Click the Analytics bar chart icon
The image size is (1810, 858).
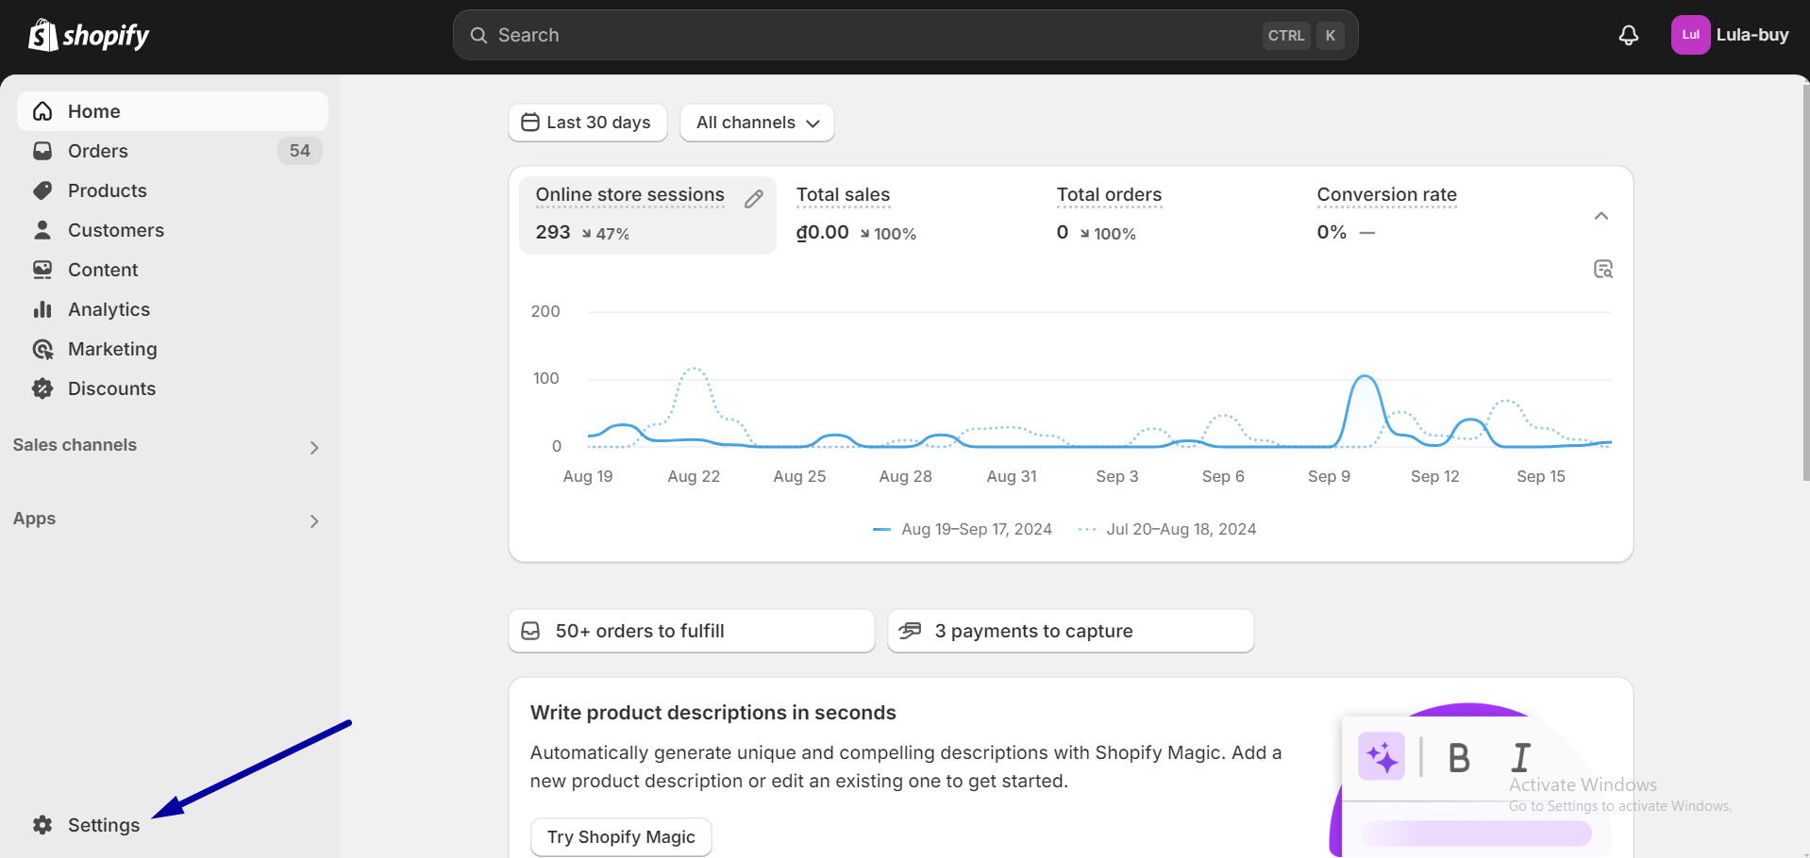coord(42,309)
